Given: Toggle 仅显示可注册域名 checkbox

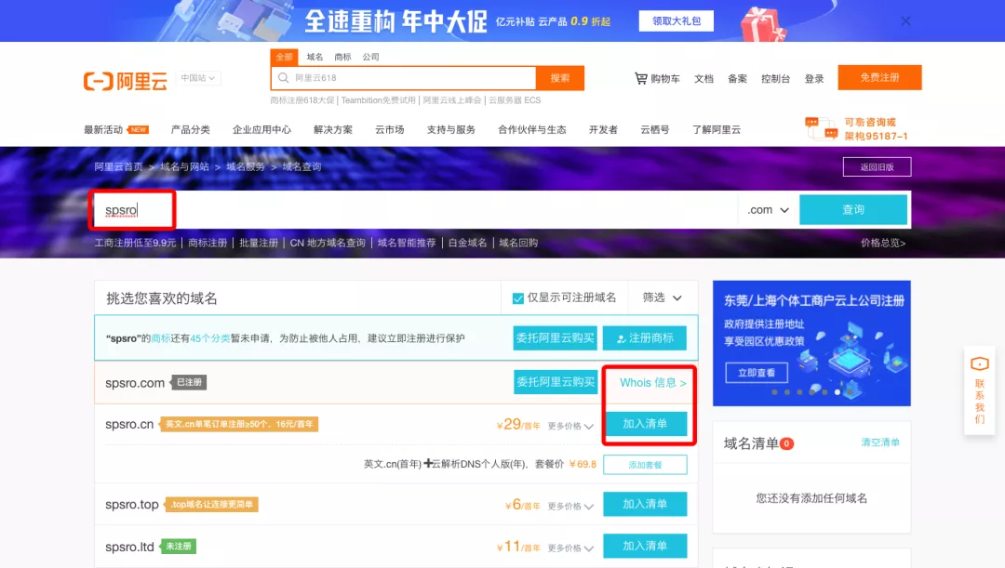Looking at the screenshot, I should tap(518, 298).
